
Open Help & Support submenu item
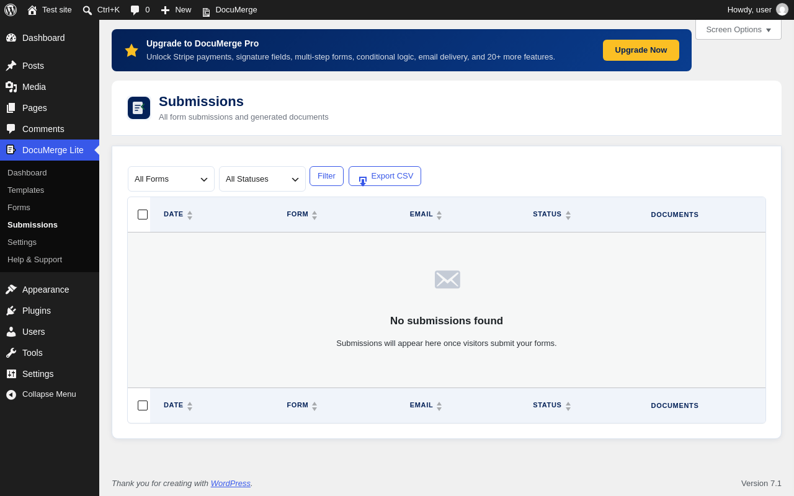coord(35,259)
